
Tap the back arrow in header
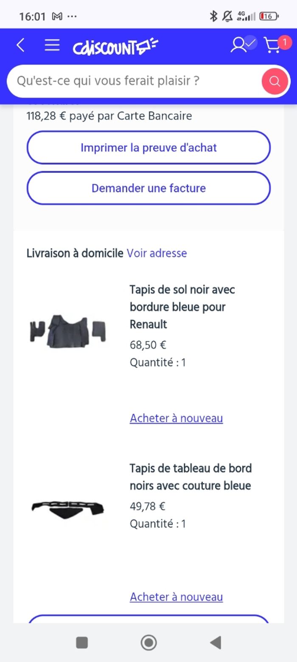[x=20, y=45]
